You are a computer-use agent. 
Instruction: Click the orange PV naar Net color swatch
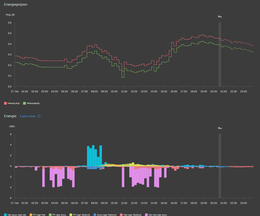coord(31,215)
